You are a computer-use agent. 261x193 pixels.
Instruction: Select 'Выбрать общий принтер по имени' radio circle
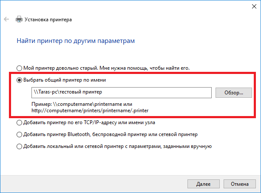[x=19, y=80]
